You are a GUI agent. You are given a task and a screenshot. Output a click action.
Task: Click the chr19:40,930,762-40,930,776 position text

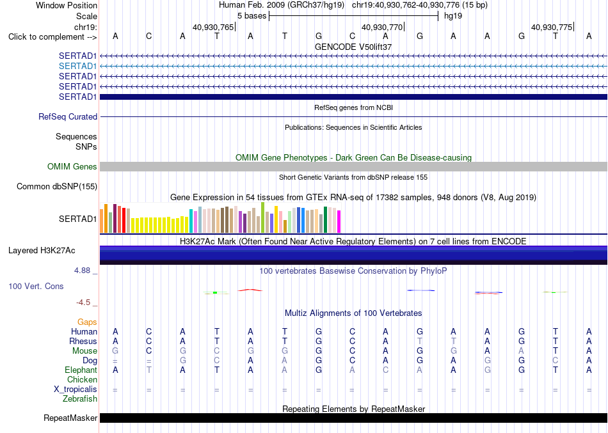[x=406, y=5]
